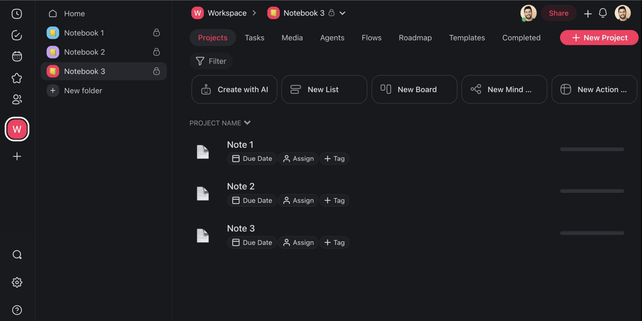
Task: Open the members people icon
Action: 17,99
